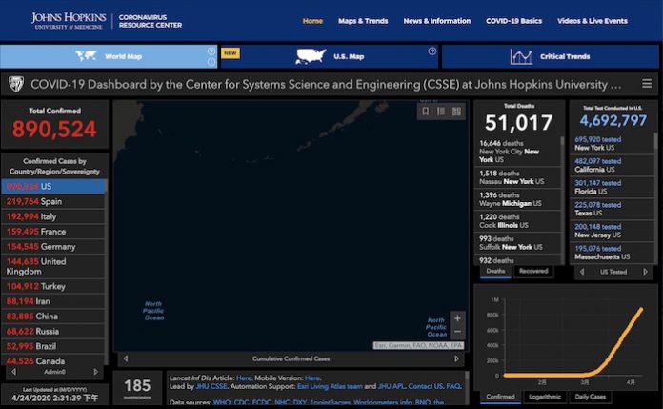
Task: Open the Esri Living Atlas team link
Action: (x=330, y=386)
